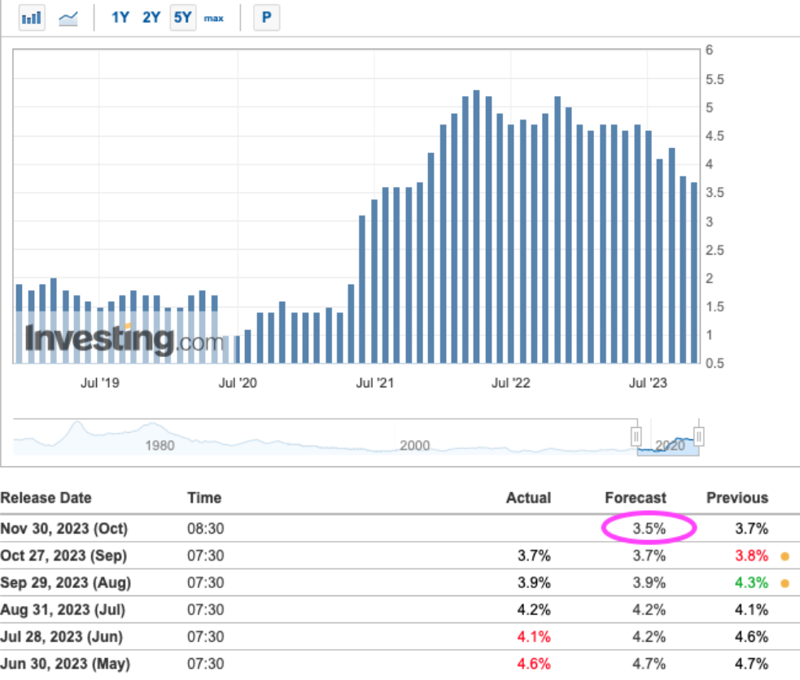Click the tallest bar near 5.3
This screenshot has width=800, height=680.
[476, 227]
